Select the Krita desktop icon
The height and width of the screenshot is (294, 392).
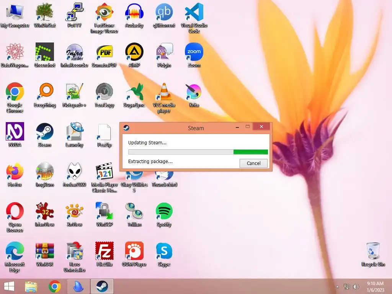(194, 95)
